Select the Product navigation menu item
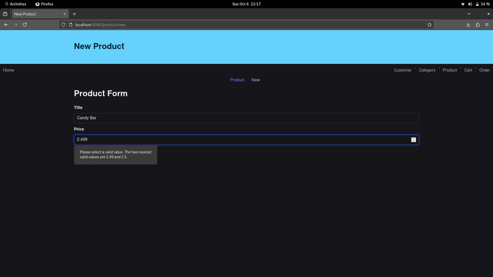The height and width of the screenshot is (277, 493). tap(450, 70)
